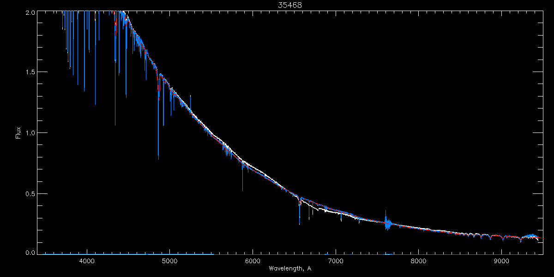
Task: Click the 0.0 flux tick label
Action: [x=30, y=253]
